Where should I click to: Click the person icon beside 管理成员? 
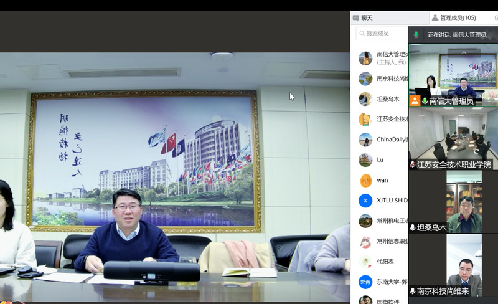[435, 18]
